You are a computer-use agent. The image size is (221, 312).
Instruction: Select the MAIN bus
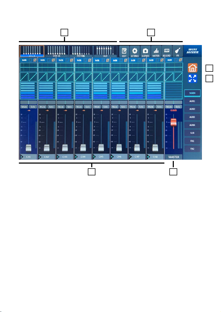pos(192,93)
